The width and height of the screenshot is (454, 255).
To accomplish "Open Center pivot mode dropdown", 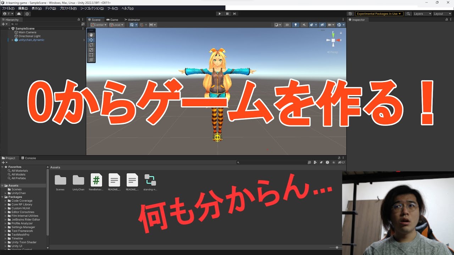I will pyautogui.click(x=99, y=25).
